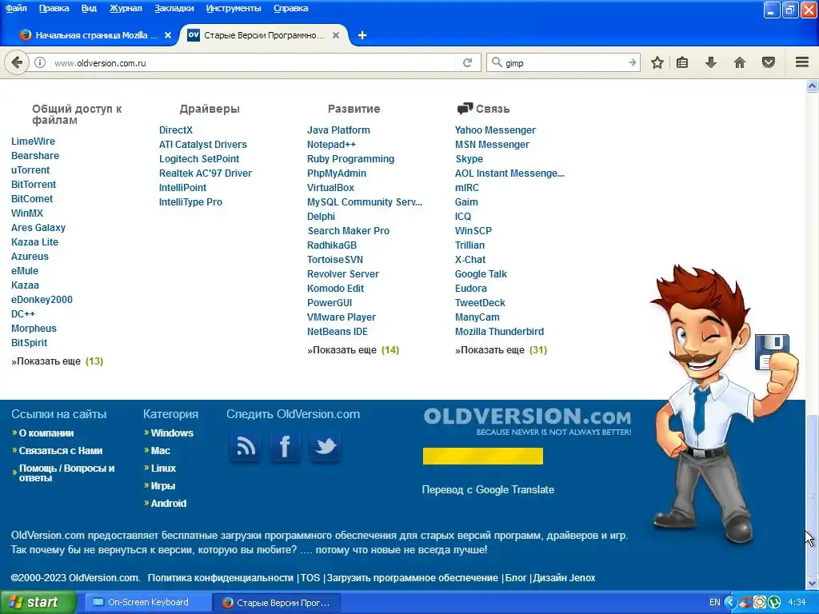Submit search with the arrow icon
This screenshot has height=614, width=819.
(x=632, y=62)
